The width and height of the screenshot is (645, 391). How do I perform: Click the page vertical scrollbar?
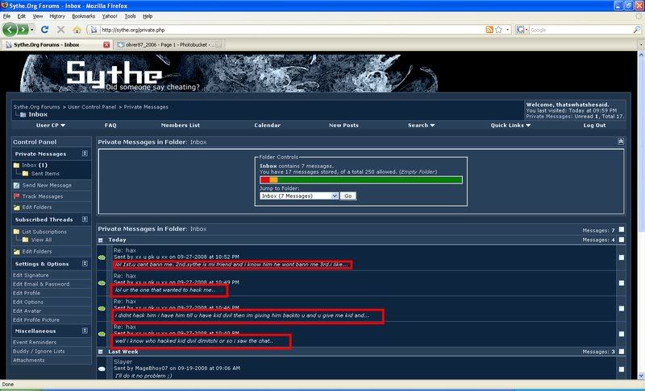click(x=641, y=215)
